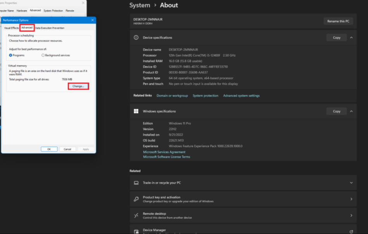
Task: Collapse the Windows specifications section
Action: [x=351, y=111]
